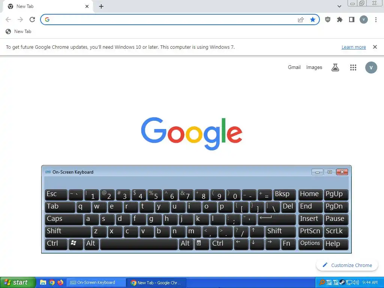Click the left arrow key
Image resolution: width=384 pixels, height=288 pixels.
click(x=241, y=244)
